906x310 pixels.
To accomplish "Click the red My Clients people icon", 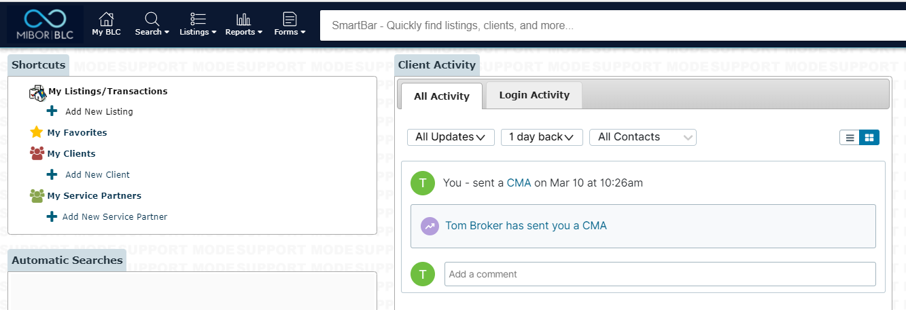I will (x=37, y=153).
